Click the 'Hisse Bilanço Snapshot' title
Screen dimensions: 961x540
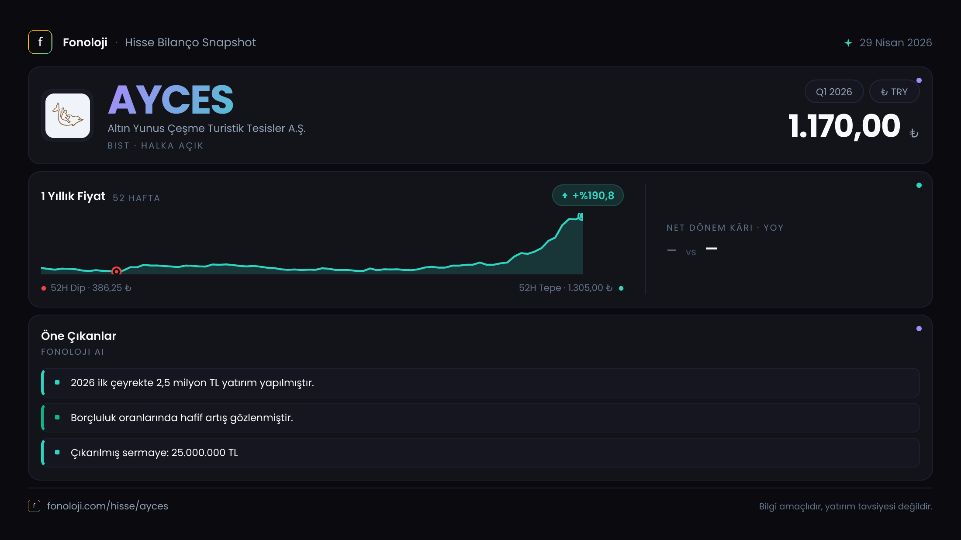(x=190, y=42)
